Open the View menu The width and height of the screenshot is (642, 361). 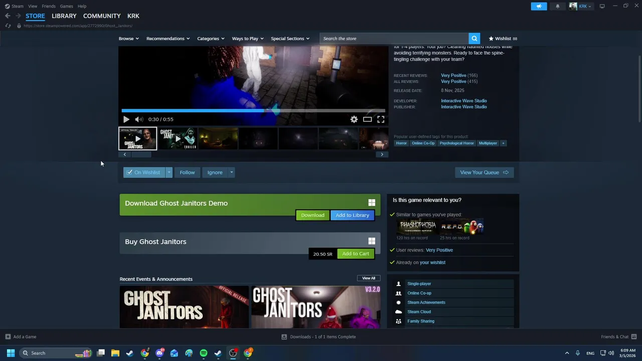tap(33, 6)
